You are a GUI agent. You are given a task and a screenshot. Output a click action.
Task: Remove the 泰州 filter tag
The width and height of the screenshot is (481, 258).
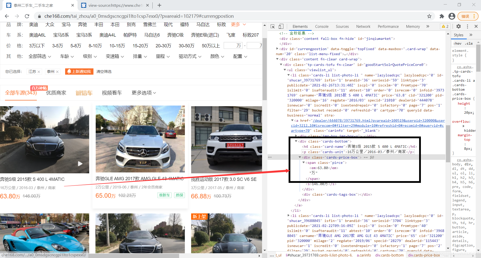pos(57,72)
